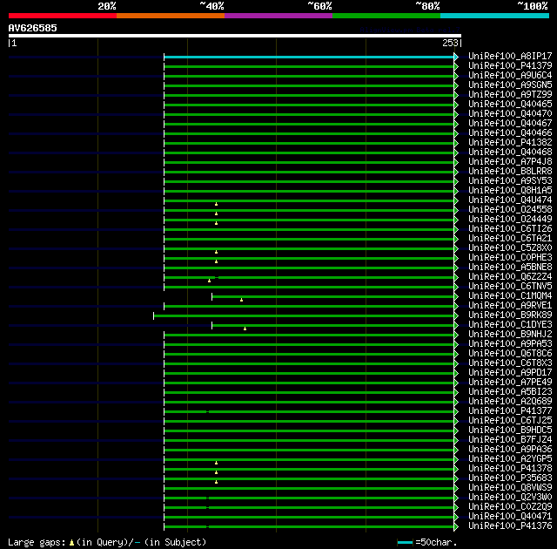Viewport: 557px width, 549px height.
Task: Select the UniRef100_A9PD17 label
Action: pos(510,373)
